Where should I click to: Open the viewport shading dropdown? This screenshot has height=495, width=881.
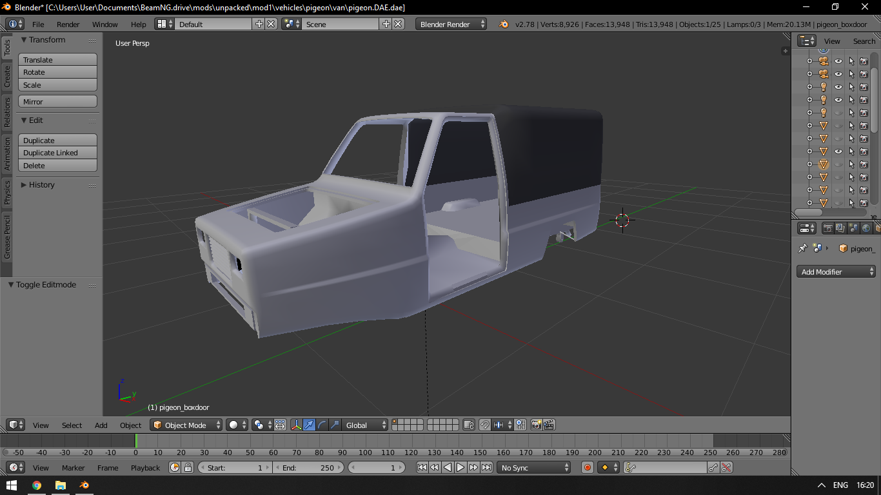(237, 425)
